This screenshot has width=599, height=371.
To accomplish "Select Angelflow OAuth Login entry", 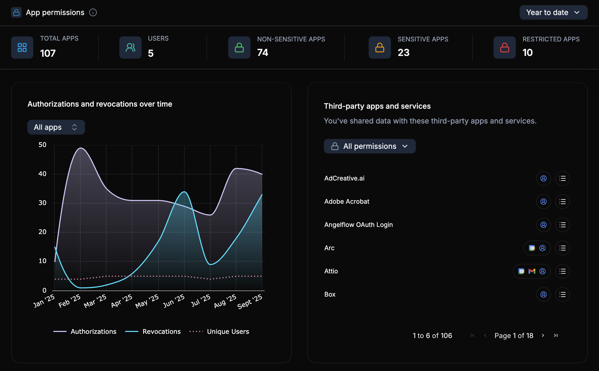I will (x=358, y=225).
